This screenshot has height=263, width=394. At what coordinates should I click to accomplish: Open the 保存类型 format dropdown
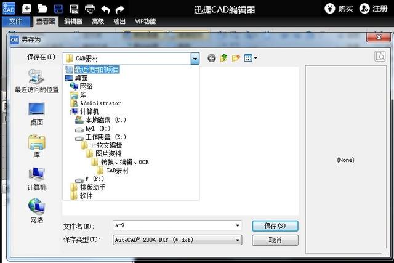[x=177, y=240]
